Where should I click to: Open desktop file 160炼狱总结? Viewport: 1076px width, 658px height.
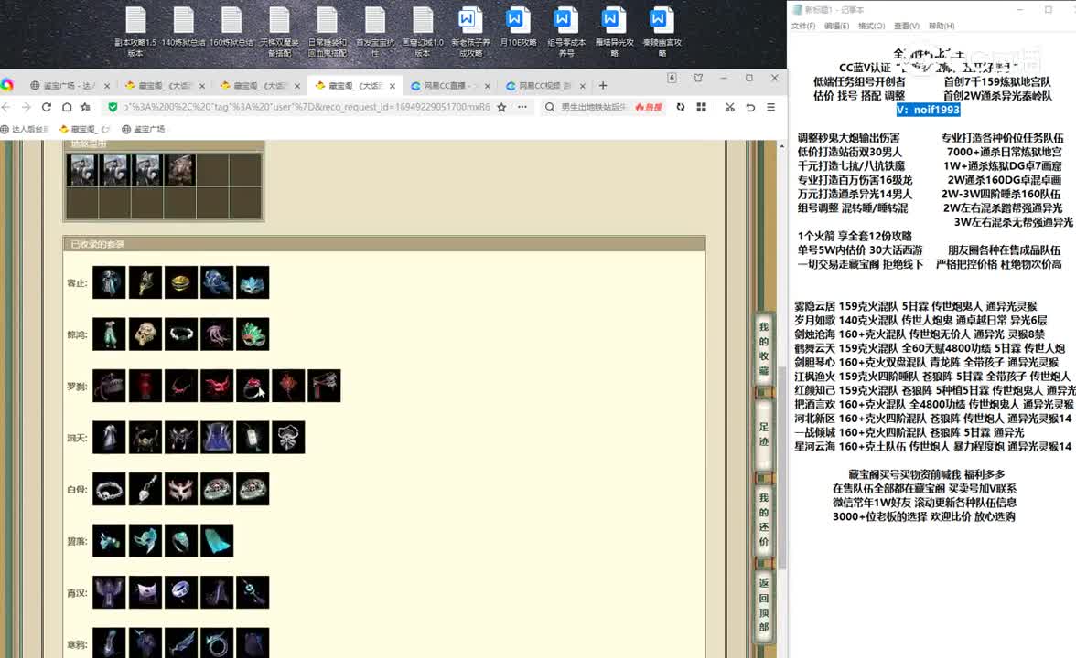231,27
